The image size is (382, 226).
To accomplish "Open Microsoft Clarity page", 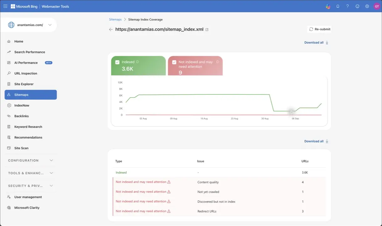I will (31, 208).
